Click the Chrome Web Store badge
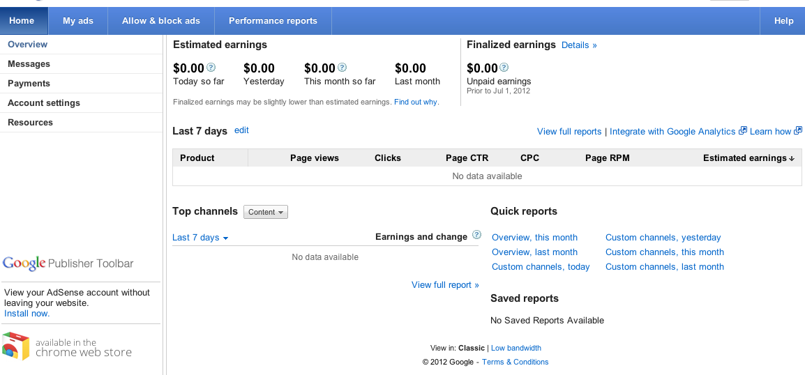The height and width of the screenshot is (375, 805). point(68,347)
